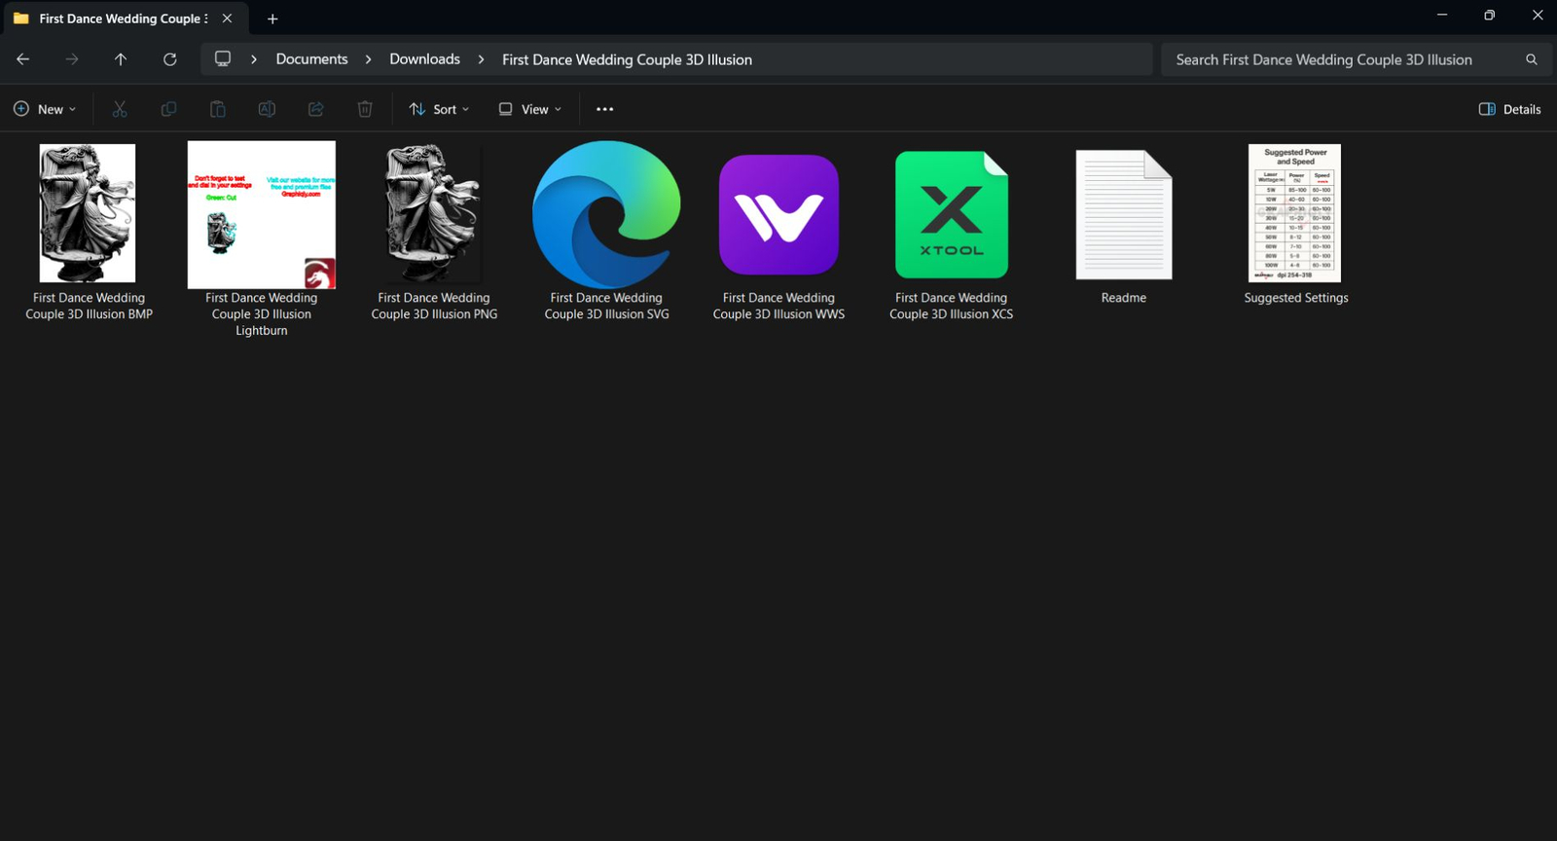
Task: Click the Delete trash icon
Action: point(365,109)
